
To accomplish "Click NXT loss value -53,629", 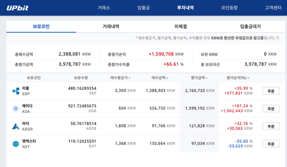I will 235,146.
